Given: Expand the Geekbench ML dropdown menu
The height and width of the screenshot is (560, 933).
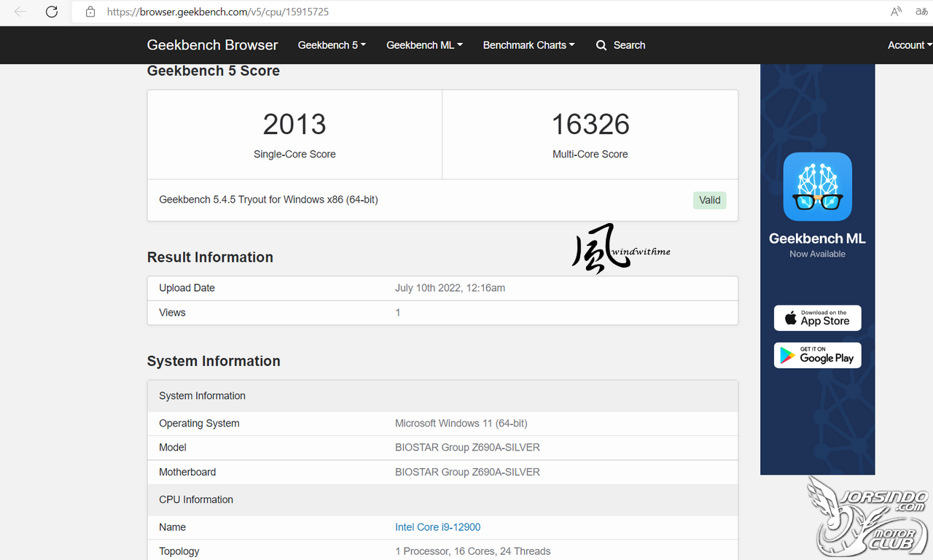Looking at the screenshot, I should [424, 45].
